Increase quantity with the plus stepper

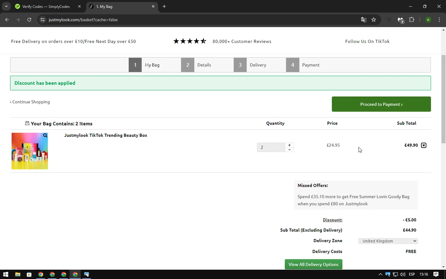(289, 145)
